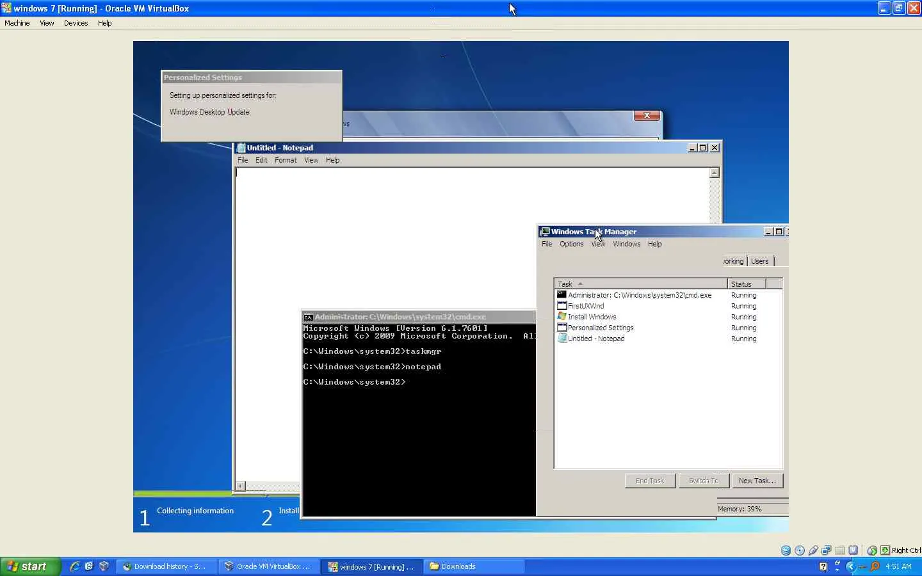
Task: Click the Task Manager title bar icon
Action: [545, 232]
